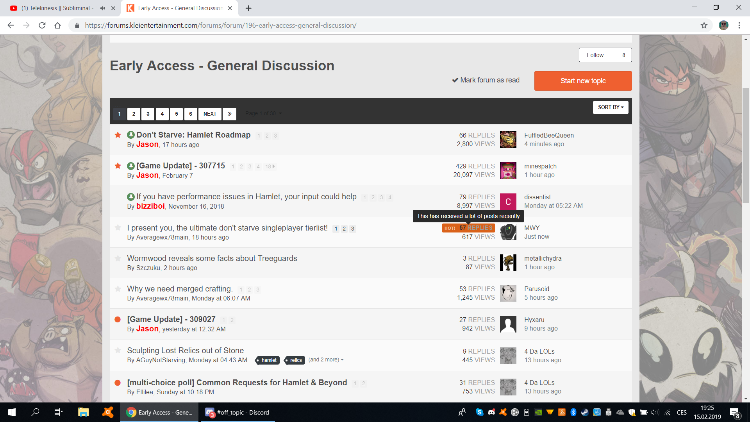
Task: Toggle the Follow forum button
Action: point(605,55)
